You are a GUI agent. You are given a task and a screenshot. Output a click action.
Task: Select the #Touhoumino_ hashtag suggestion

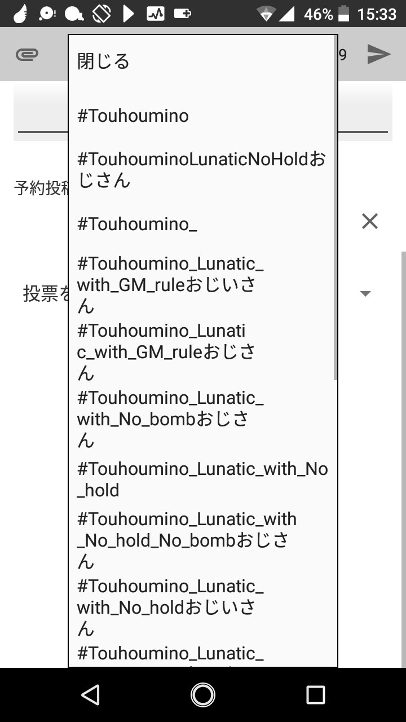138,224
